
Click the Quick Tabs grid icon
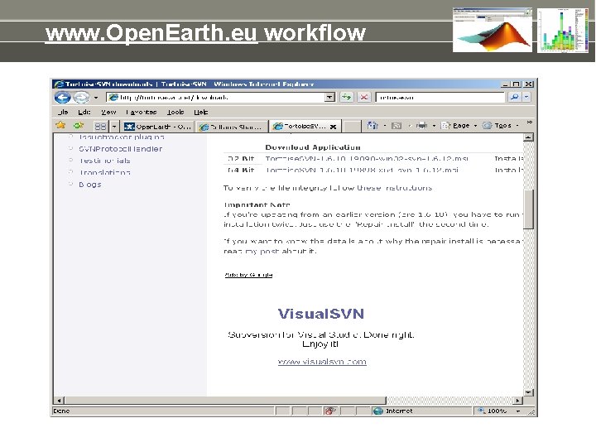[100, 126]
